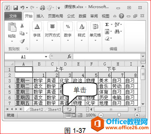Screen dimensions: 151x134
Task: Click the Redo arrow icon
Action: (x=32, y=8)
